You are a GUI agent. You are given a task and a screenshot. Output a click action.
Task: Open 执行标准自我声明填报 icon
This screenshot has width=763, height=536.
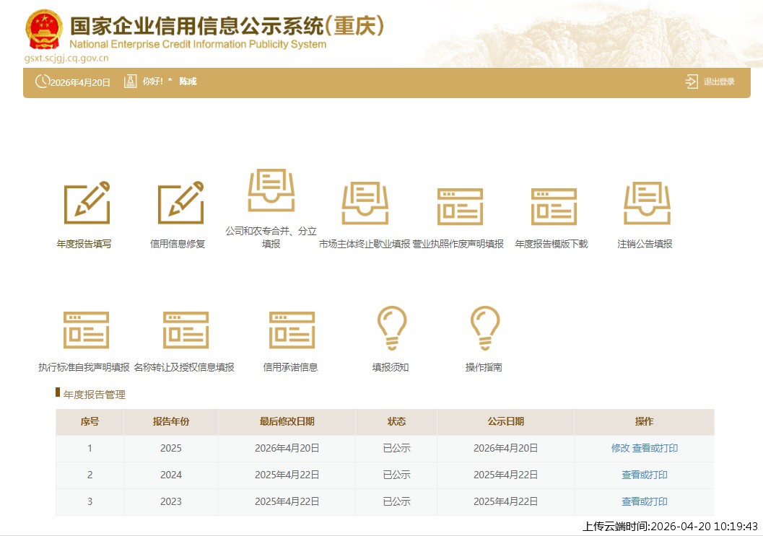coord(86,330)
